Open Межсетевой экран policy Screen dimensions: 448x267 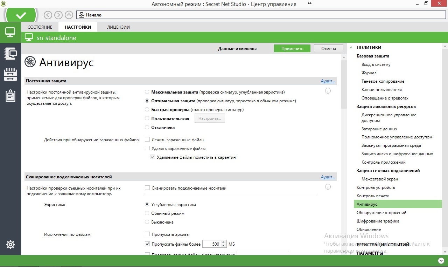point(380,179)
